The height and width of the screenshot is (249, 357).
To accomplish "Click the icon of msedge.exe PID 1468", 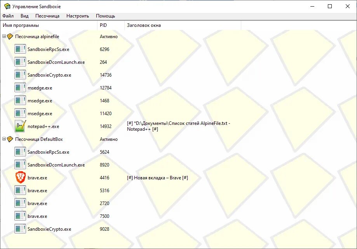I will pos(20,100).
